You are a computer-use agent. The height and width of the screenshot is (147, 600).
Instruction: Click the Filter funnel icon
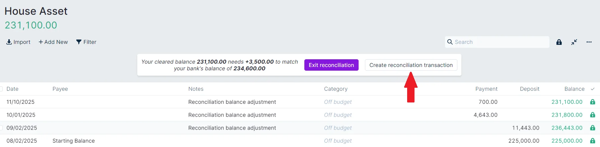(x=79, y=42)
